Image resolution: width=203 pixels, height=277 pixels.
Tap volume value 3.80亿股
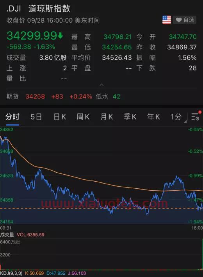(x=53, y=57)
